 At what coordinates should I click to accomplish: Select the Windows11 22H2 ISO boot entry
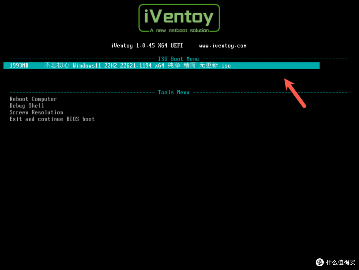click(162, 66)
